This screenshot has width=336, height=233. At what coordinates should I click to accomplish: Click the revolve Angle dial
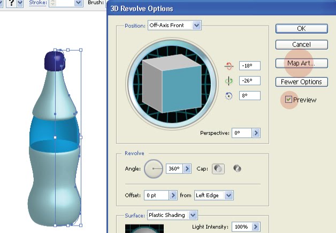click(x=154, y=168)
